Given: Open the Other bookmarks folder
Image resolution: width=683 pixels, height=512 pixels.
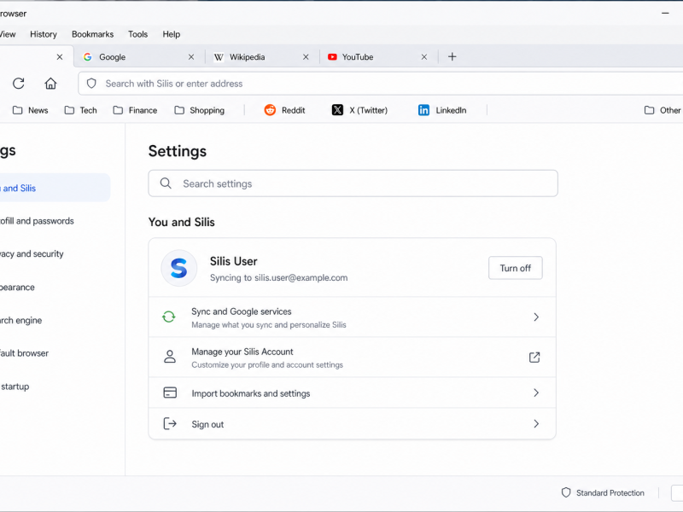Looking at the screenshot, I should point(663,110).
